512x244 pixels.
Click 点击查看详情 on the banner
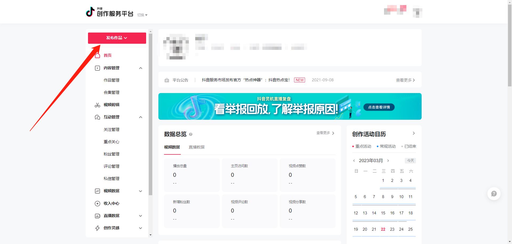click(x=379, y=107)
